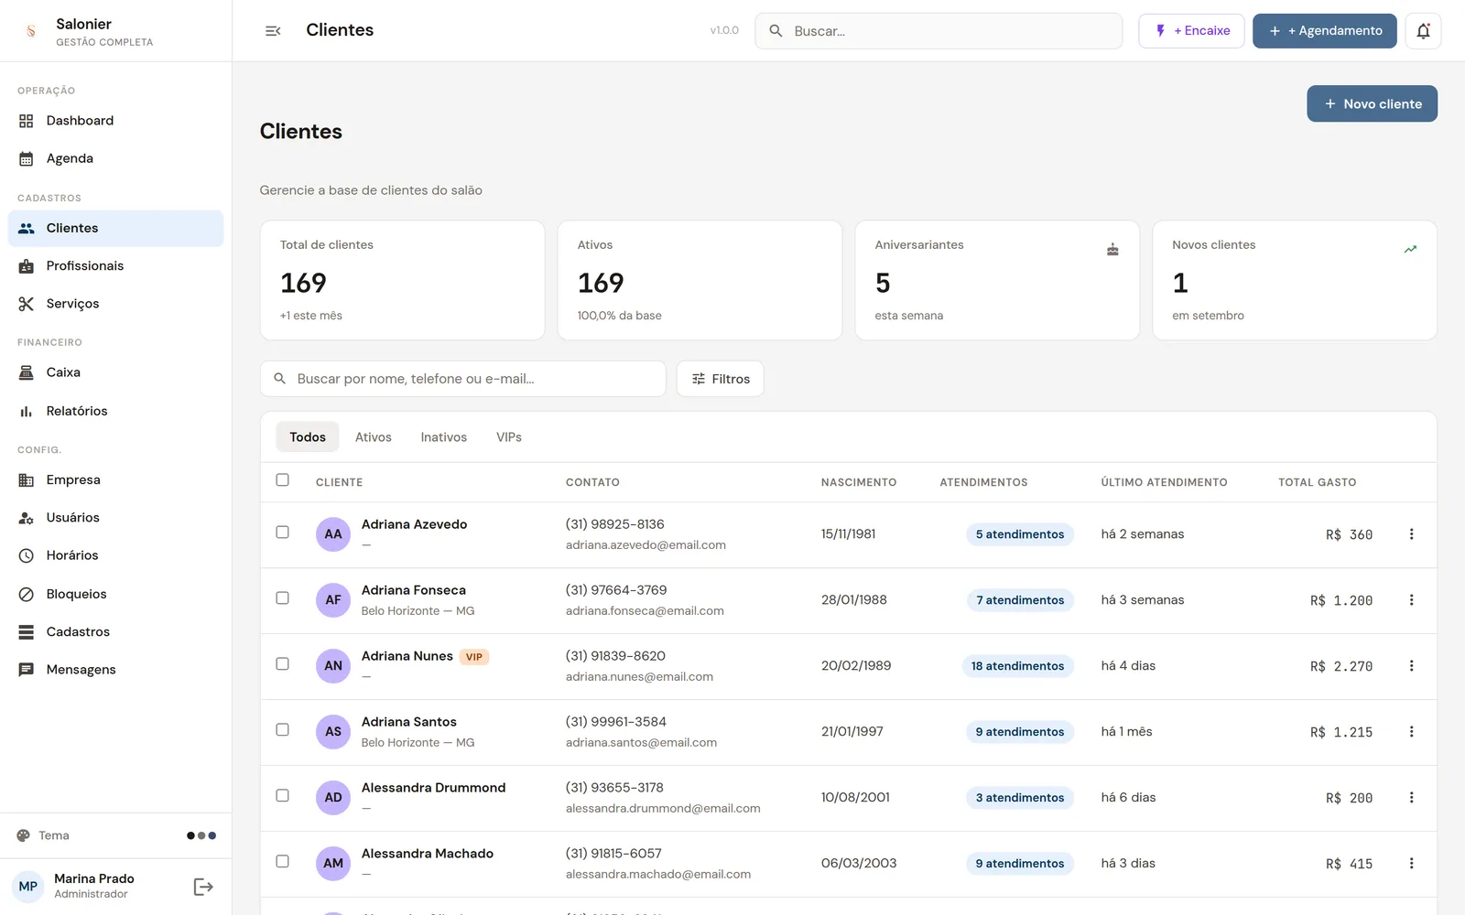Open Bloqueios configuration
The height and width of the screenshot is (915, 1465).
point(115,594)
